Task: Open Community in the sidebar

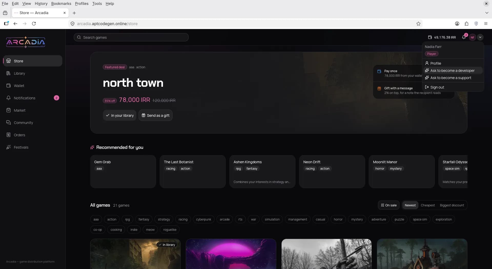Action: (x=33, y=123)
